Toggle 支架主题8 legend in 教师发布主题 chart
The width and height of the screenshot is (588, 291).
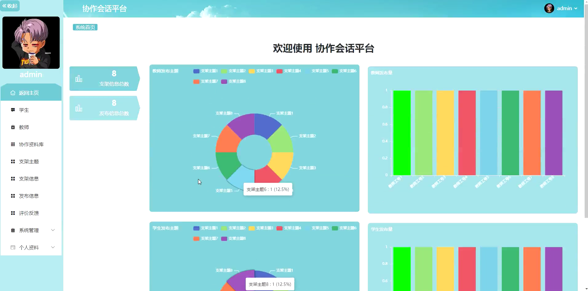(x=233, y=81)
